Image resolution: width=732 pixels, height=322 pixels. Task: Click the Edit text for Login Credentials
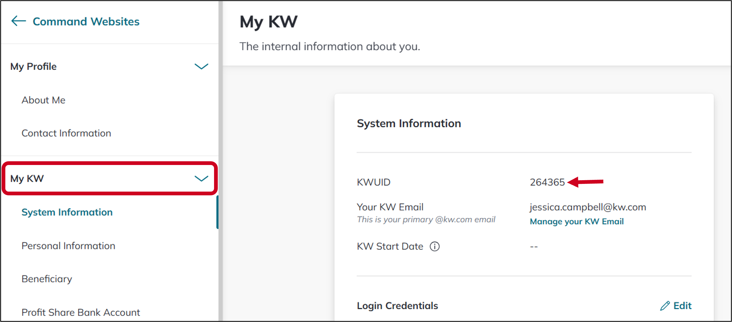pyautogui.click(x=682, y=306)
